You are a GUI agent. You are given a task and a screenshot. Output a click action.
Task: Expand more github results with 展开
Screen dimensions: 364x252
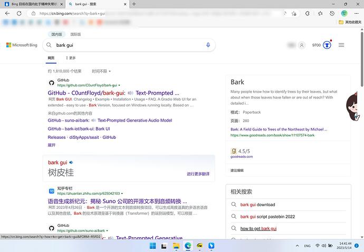point(52,145)
